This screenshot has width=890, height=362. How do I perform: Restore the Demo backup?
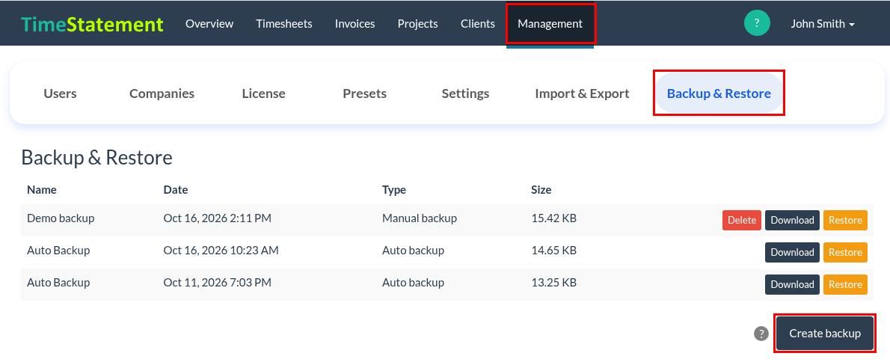coord(846,220)
